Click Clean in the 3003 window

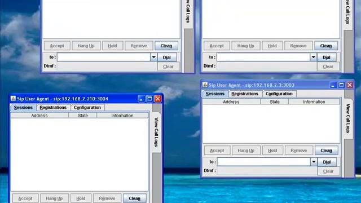pos(327,151)
